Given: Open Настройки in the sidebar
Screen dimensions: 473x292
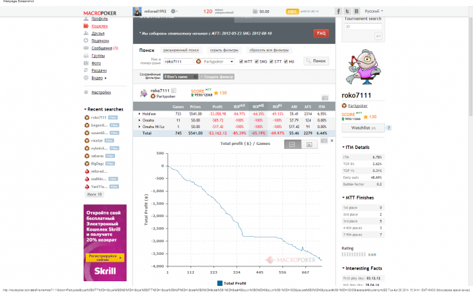Looking at the screenshot, I should click(x=101, y=92).
